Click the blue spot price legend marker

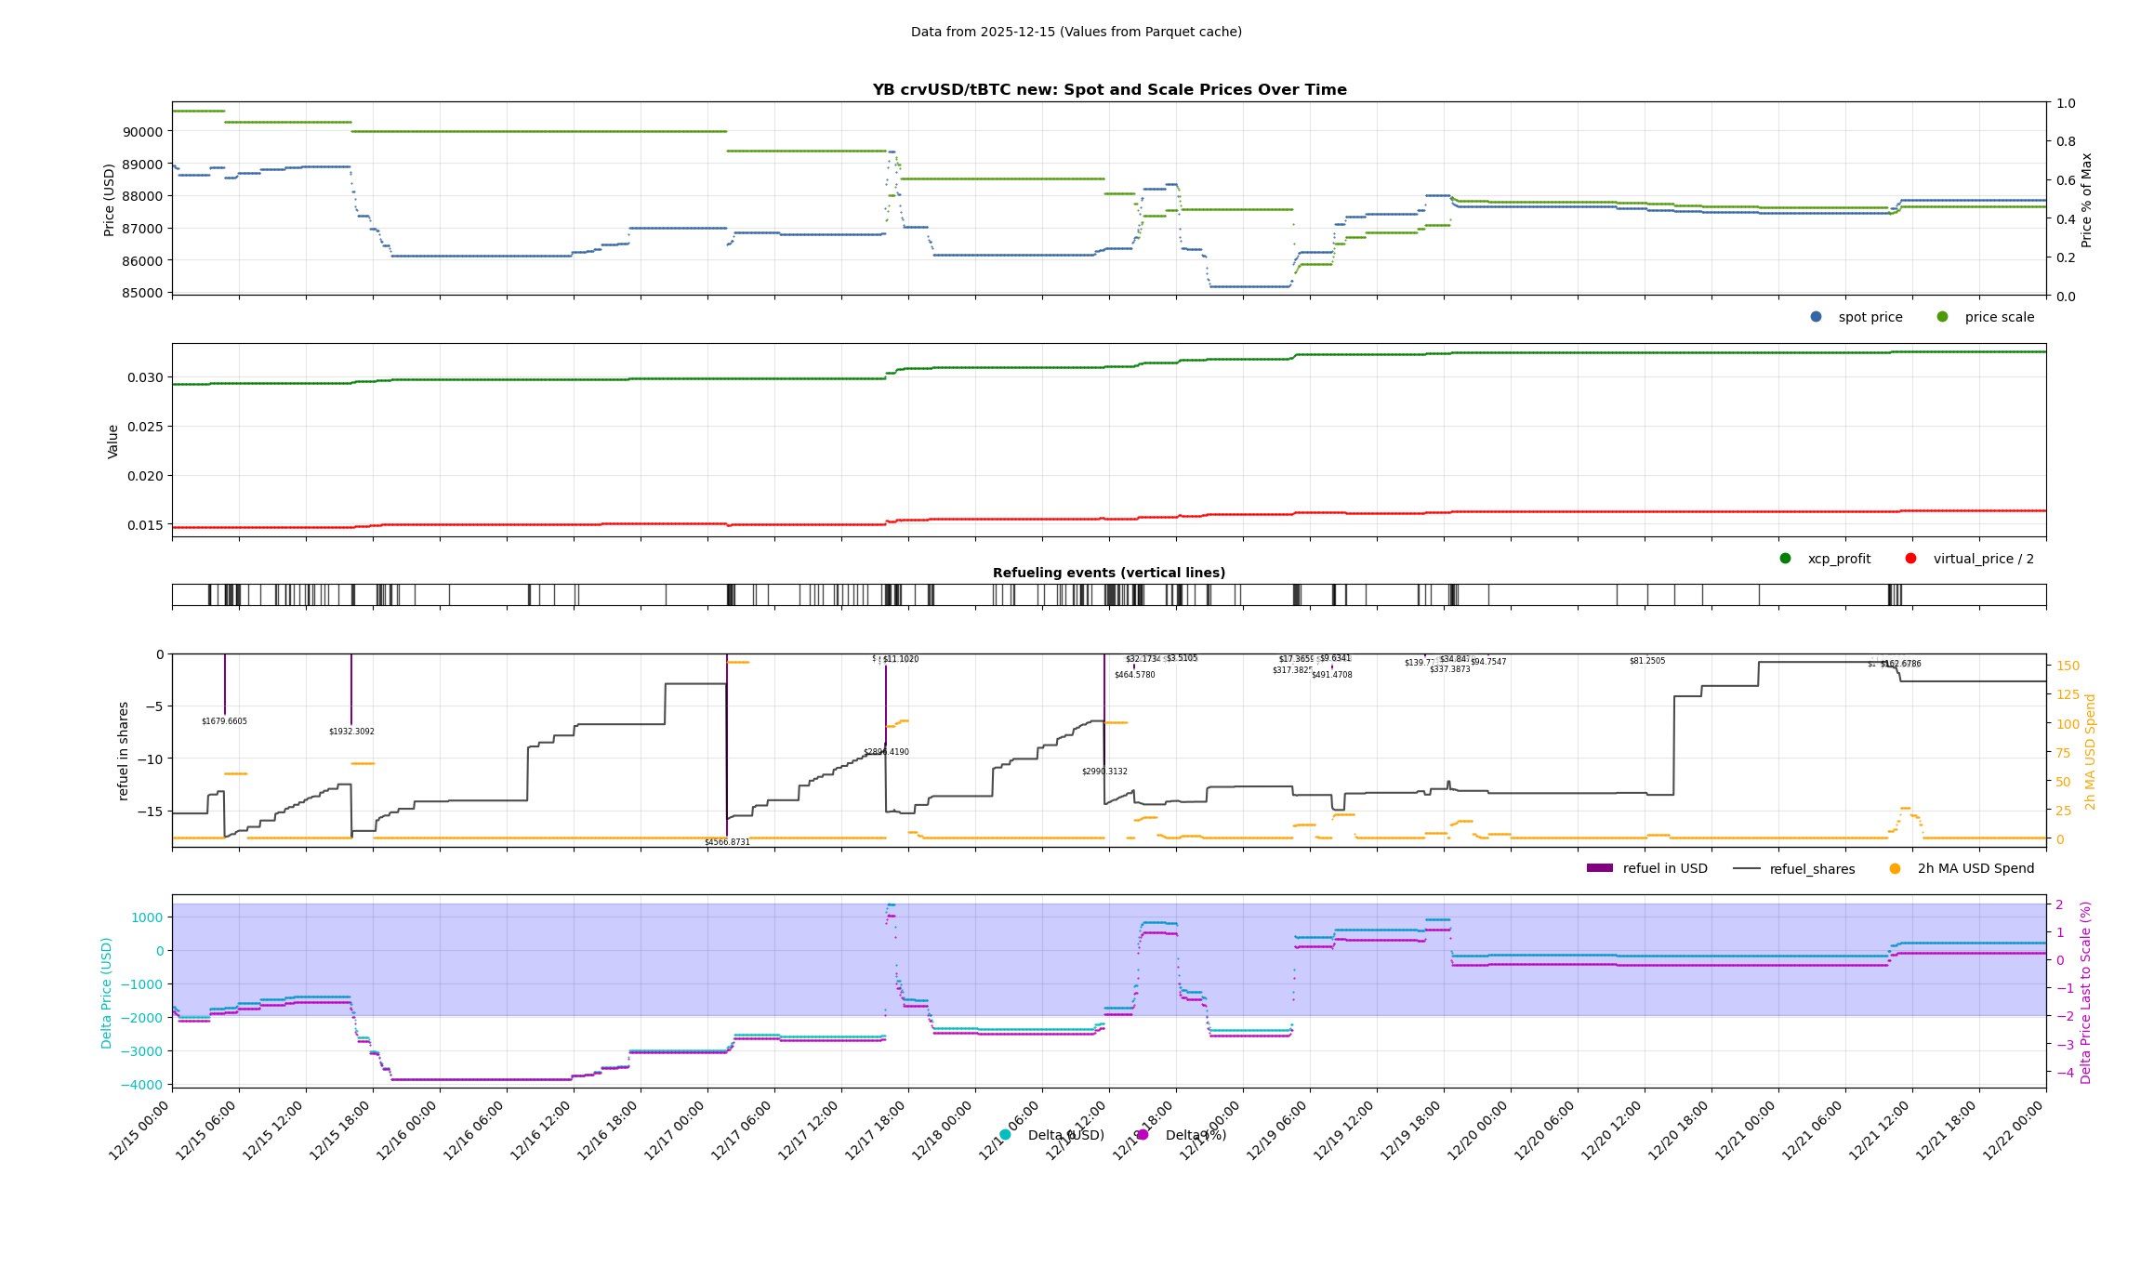pyautogui.click(x=1816, y=317)
